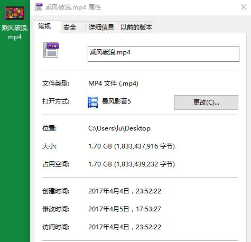Viewport: 251px width, 242px height.
Task: Click the 创建时间 value 2017年4月4日, 23:52:22
Action: coord(125,191)
